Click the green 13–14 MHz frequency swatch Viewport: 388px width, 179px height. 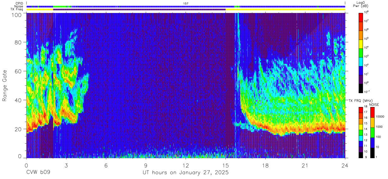coord(361,132)
